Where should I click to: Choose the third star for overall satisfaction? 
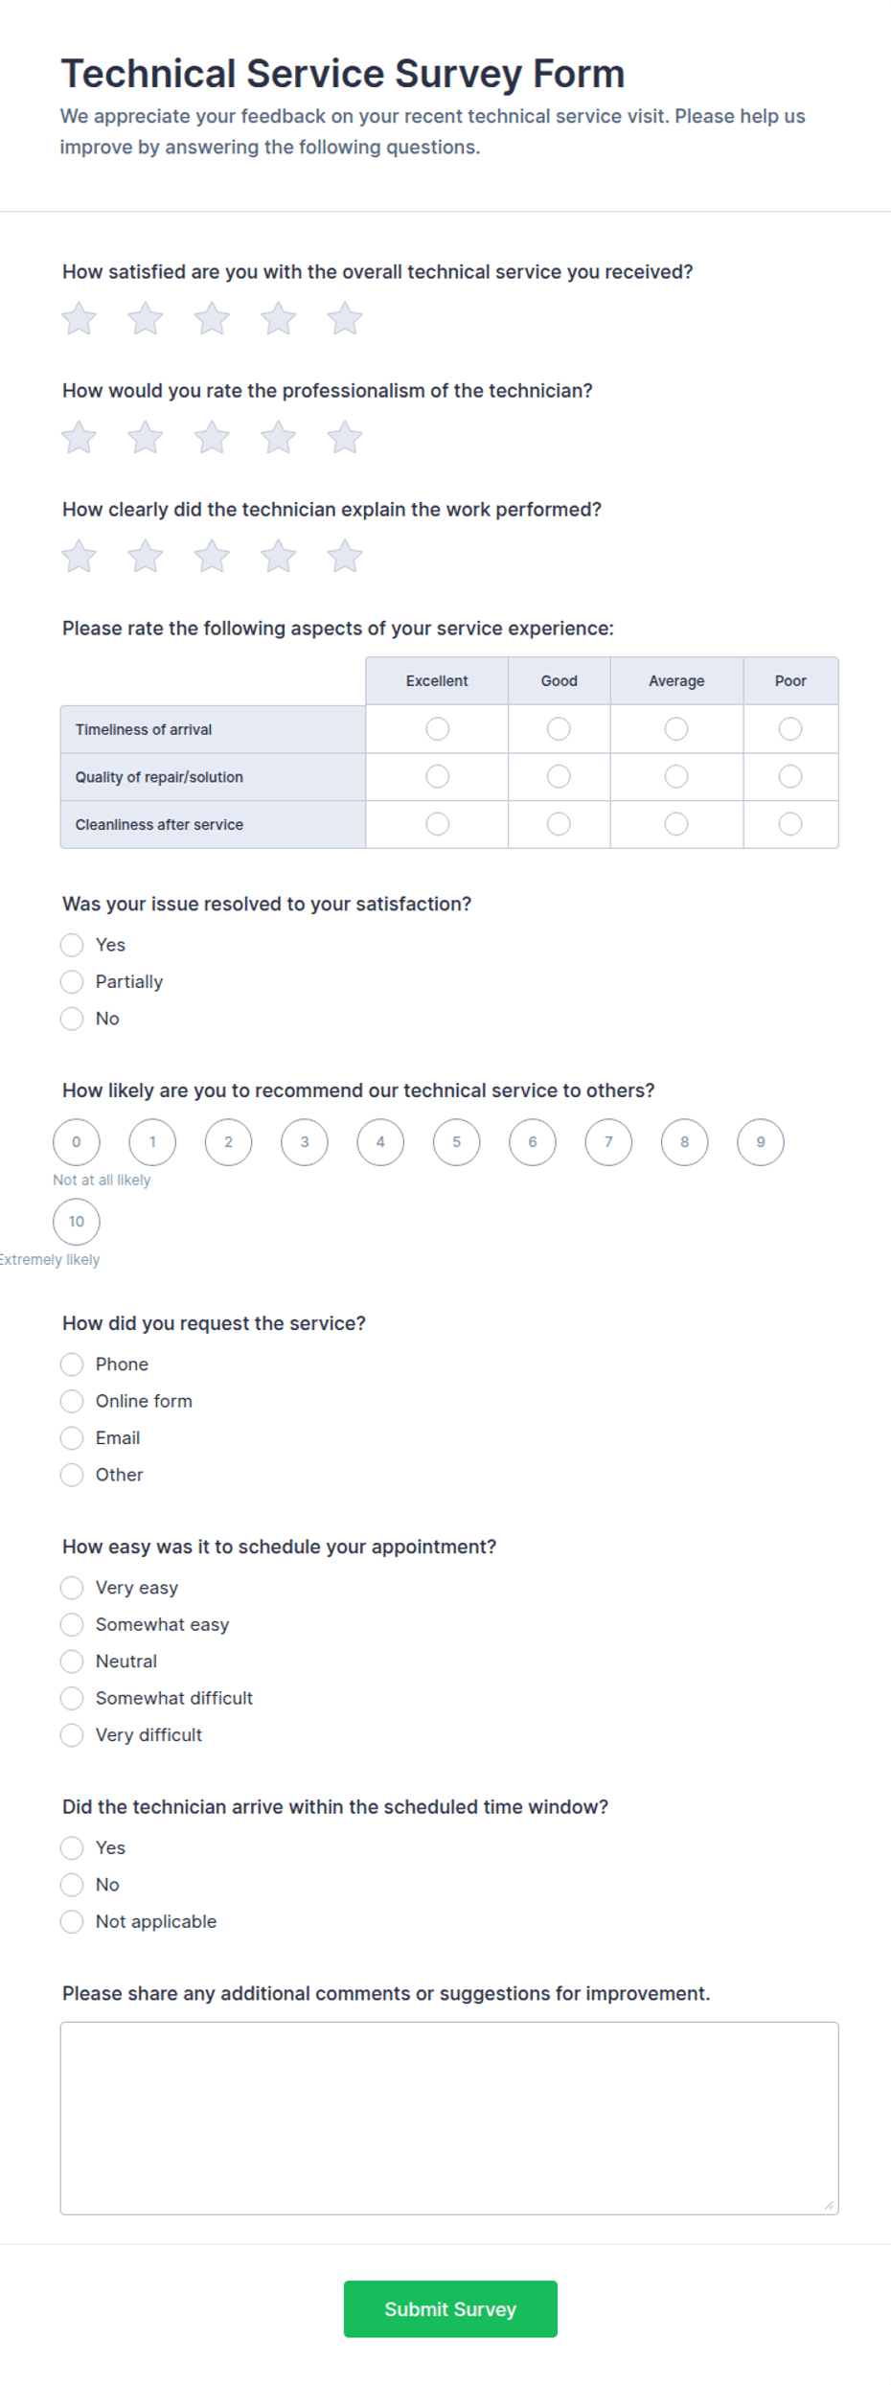tap(212, 319)
